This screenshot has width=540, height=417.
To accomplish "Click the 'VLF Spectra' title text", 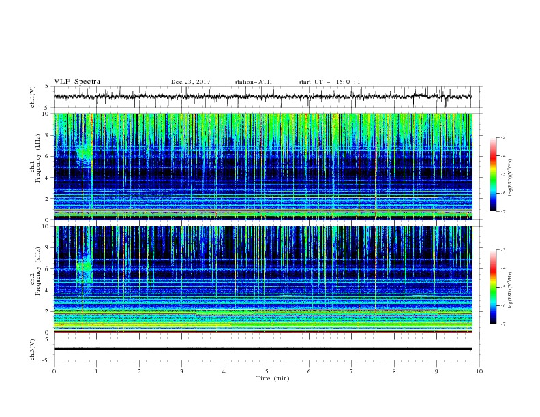I will click(77, 82).
